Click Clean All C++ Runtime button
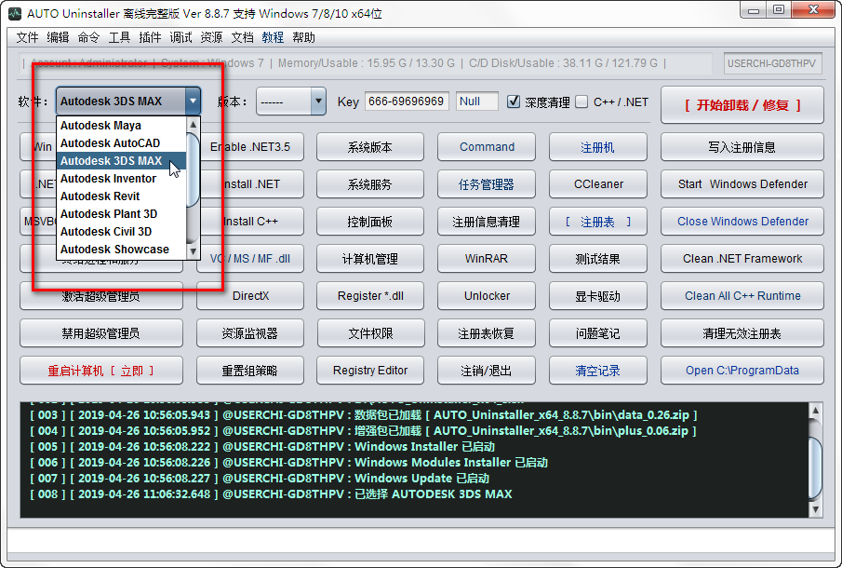Image resolution: width=842 pixels, height=568 pixels. 742,295
